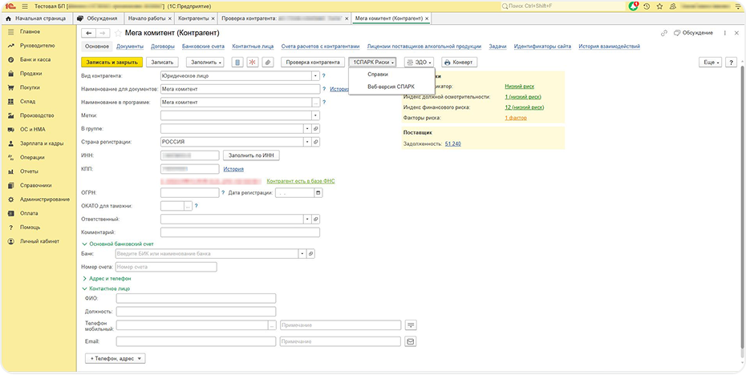This screenshot has width=746, height=375.
Task: Open the Низкий риск link
Action: tap(520, 87)
